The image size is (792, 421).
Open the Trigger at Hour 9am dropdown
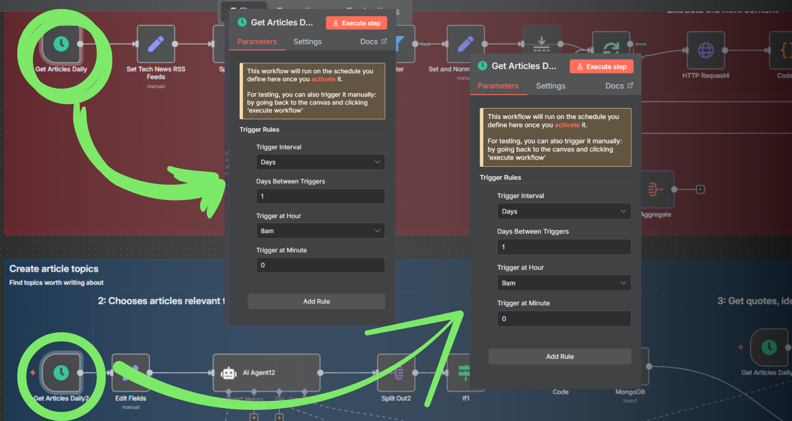(564, 283)
